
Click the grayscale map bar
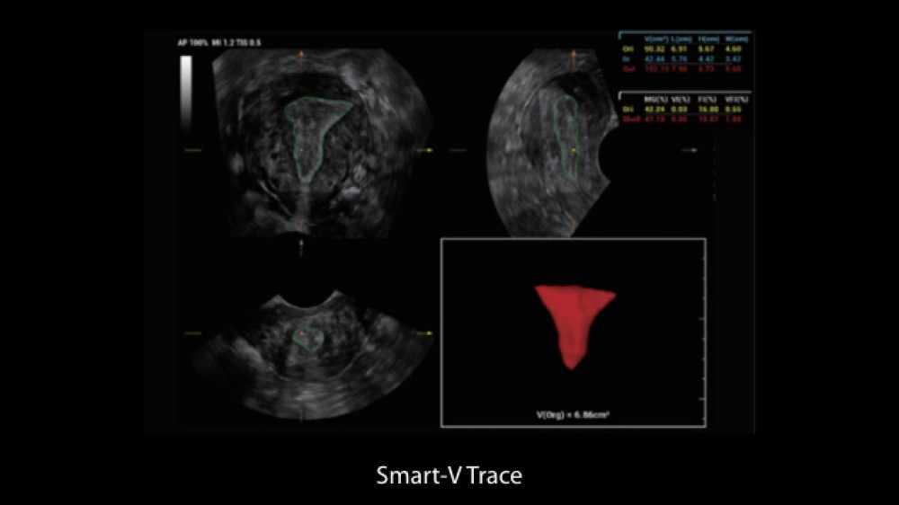pyautogui.click(x=186, y=90)
